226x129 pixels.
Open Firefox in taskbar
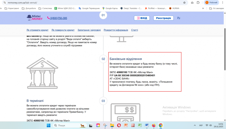pyautogui.click(x=154, y=125)
